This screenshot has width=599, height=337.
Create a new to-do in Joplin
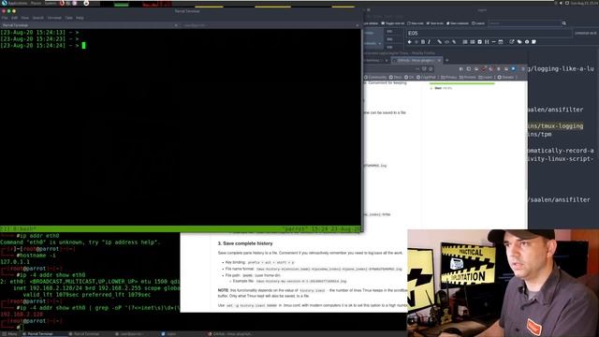434,23
